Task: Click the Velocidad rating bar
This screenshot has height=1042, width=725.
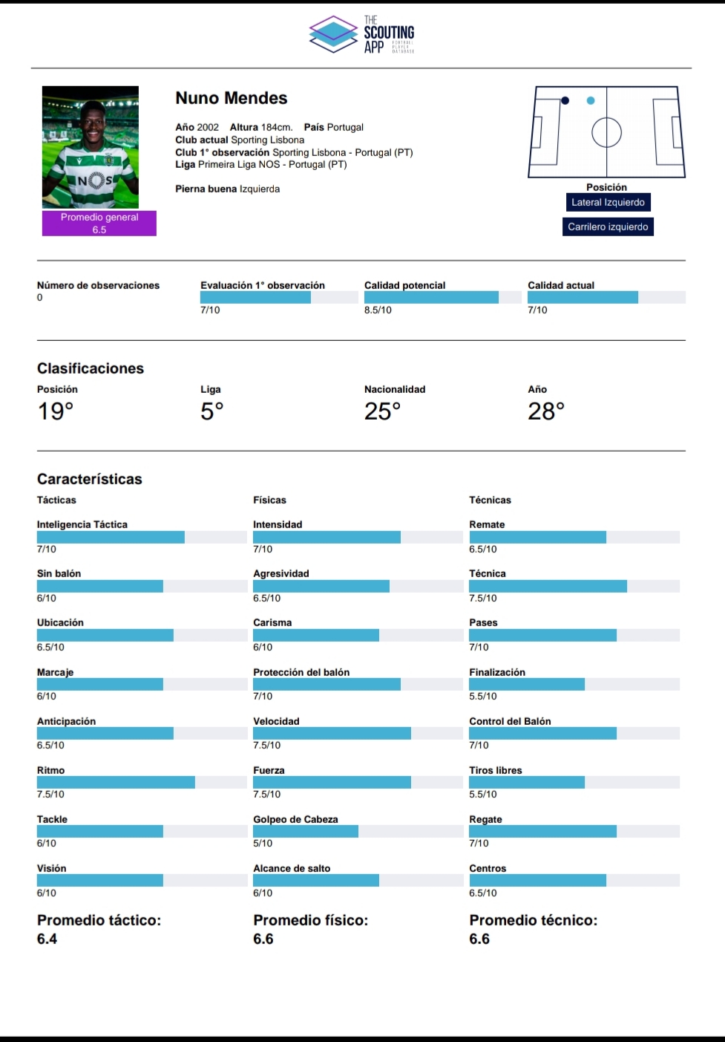Action: tap(358, 734)
